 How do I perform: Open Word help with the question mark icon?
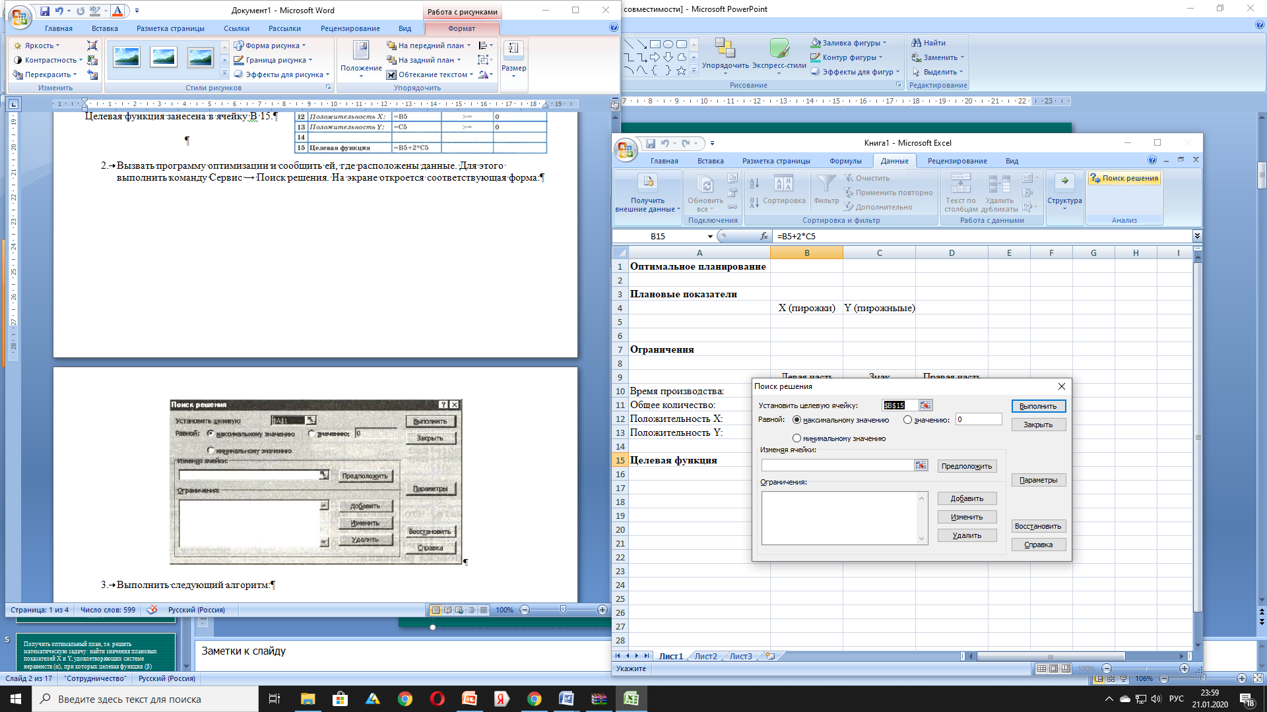pos(614,28)
